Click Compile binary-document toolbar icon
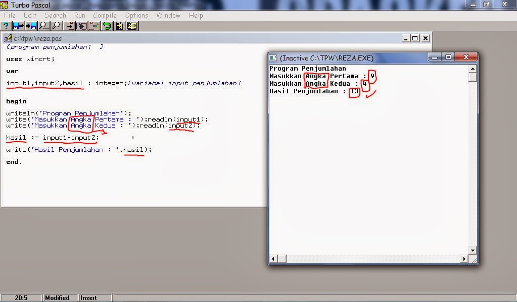Image resolution: width=517 pixels, height=302 pixels. (120, 26)
